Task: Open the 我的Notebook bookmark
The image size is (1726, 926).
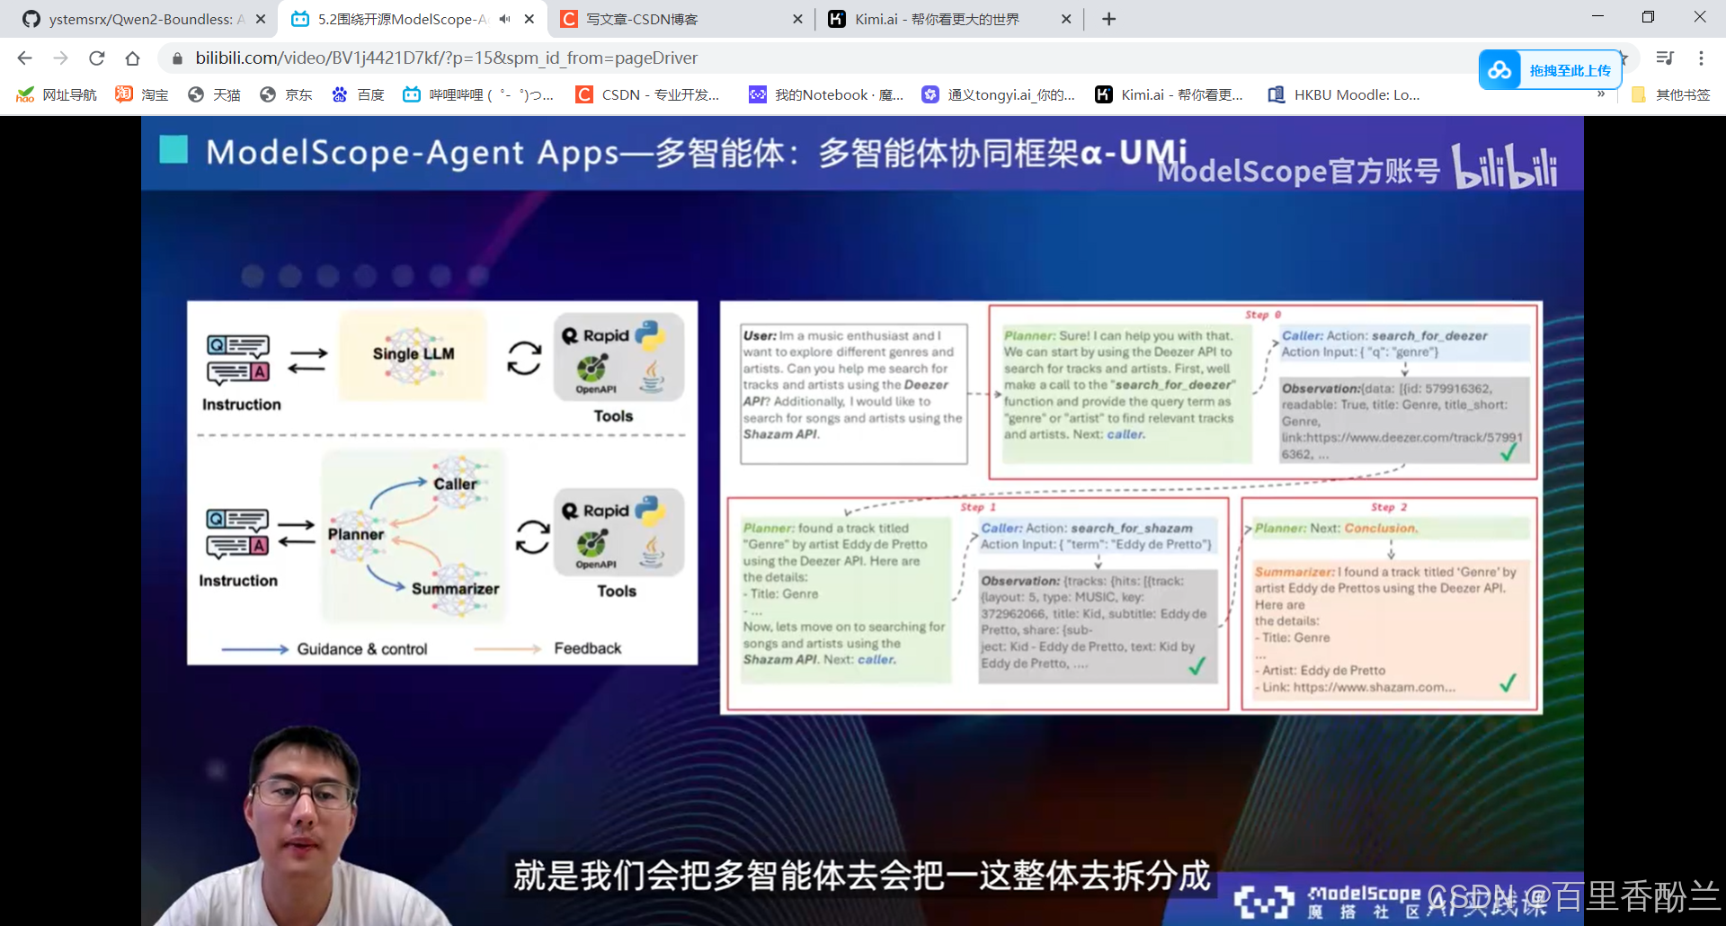Action: (x=827, y=94)
